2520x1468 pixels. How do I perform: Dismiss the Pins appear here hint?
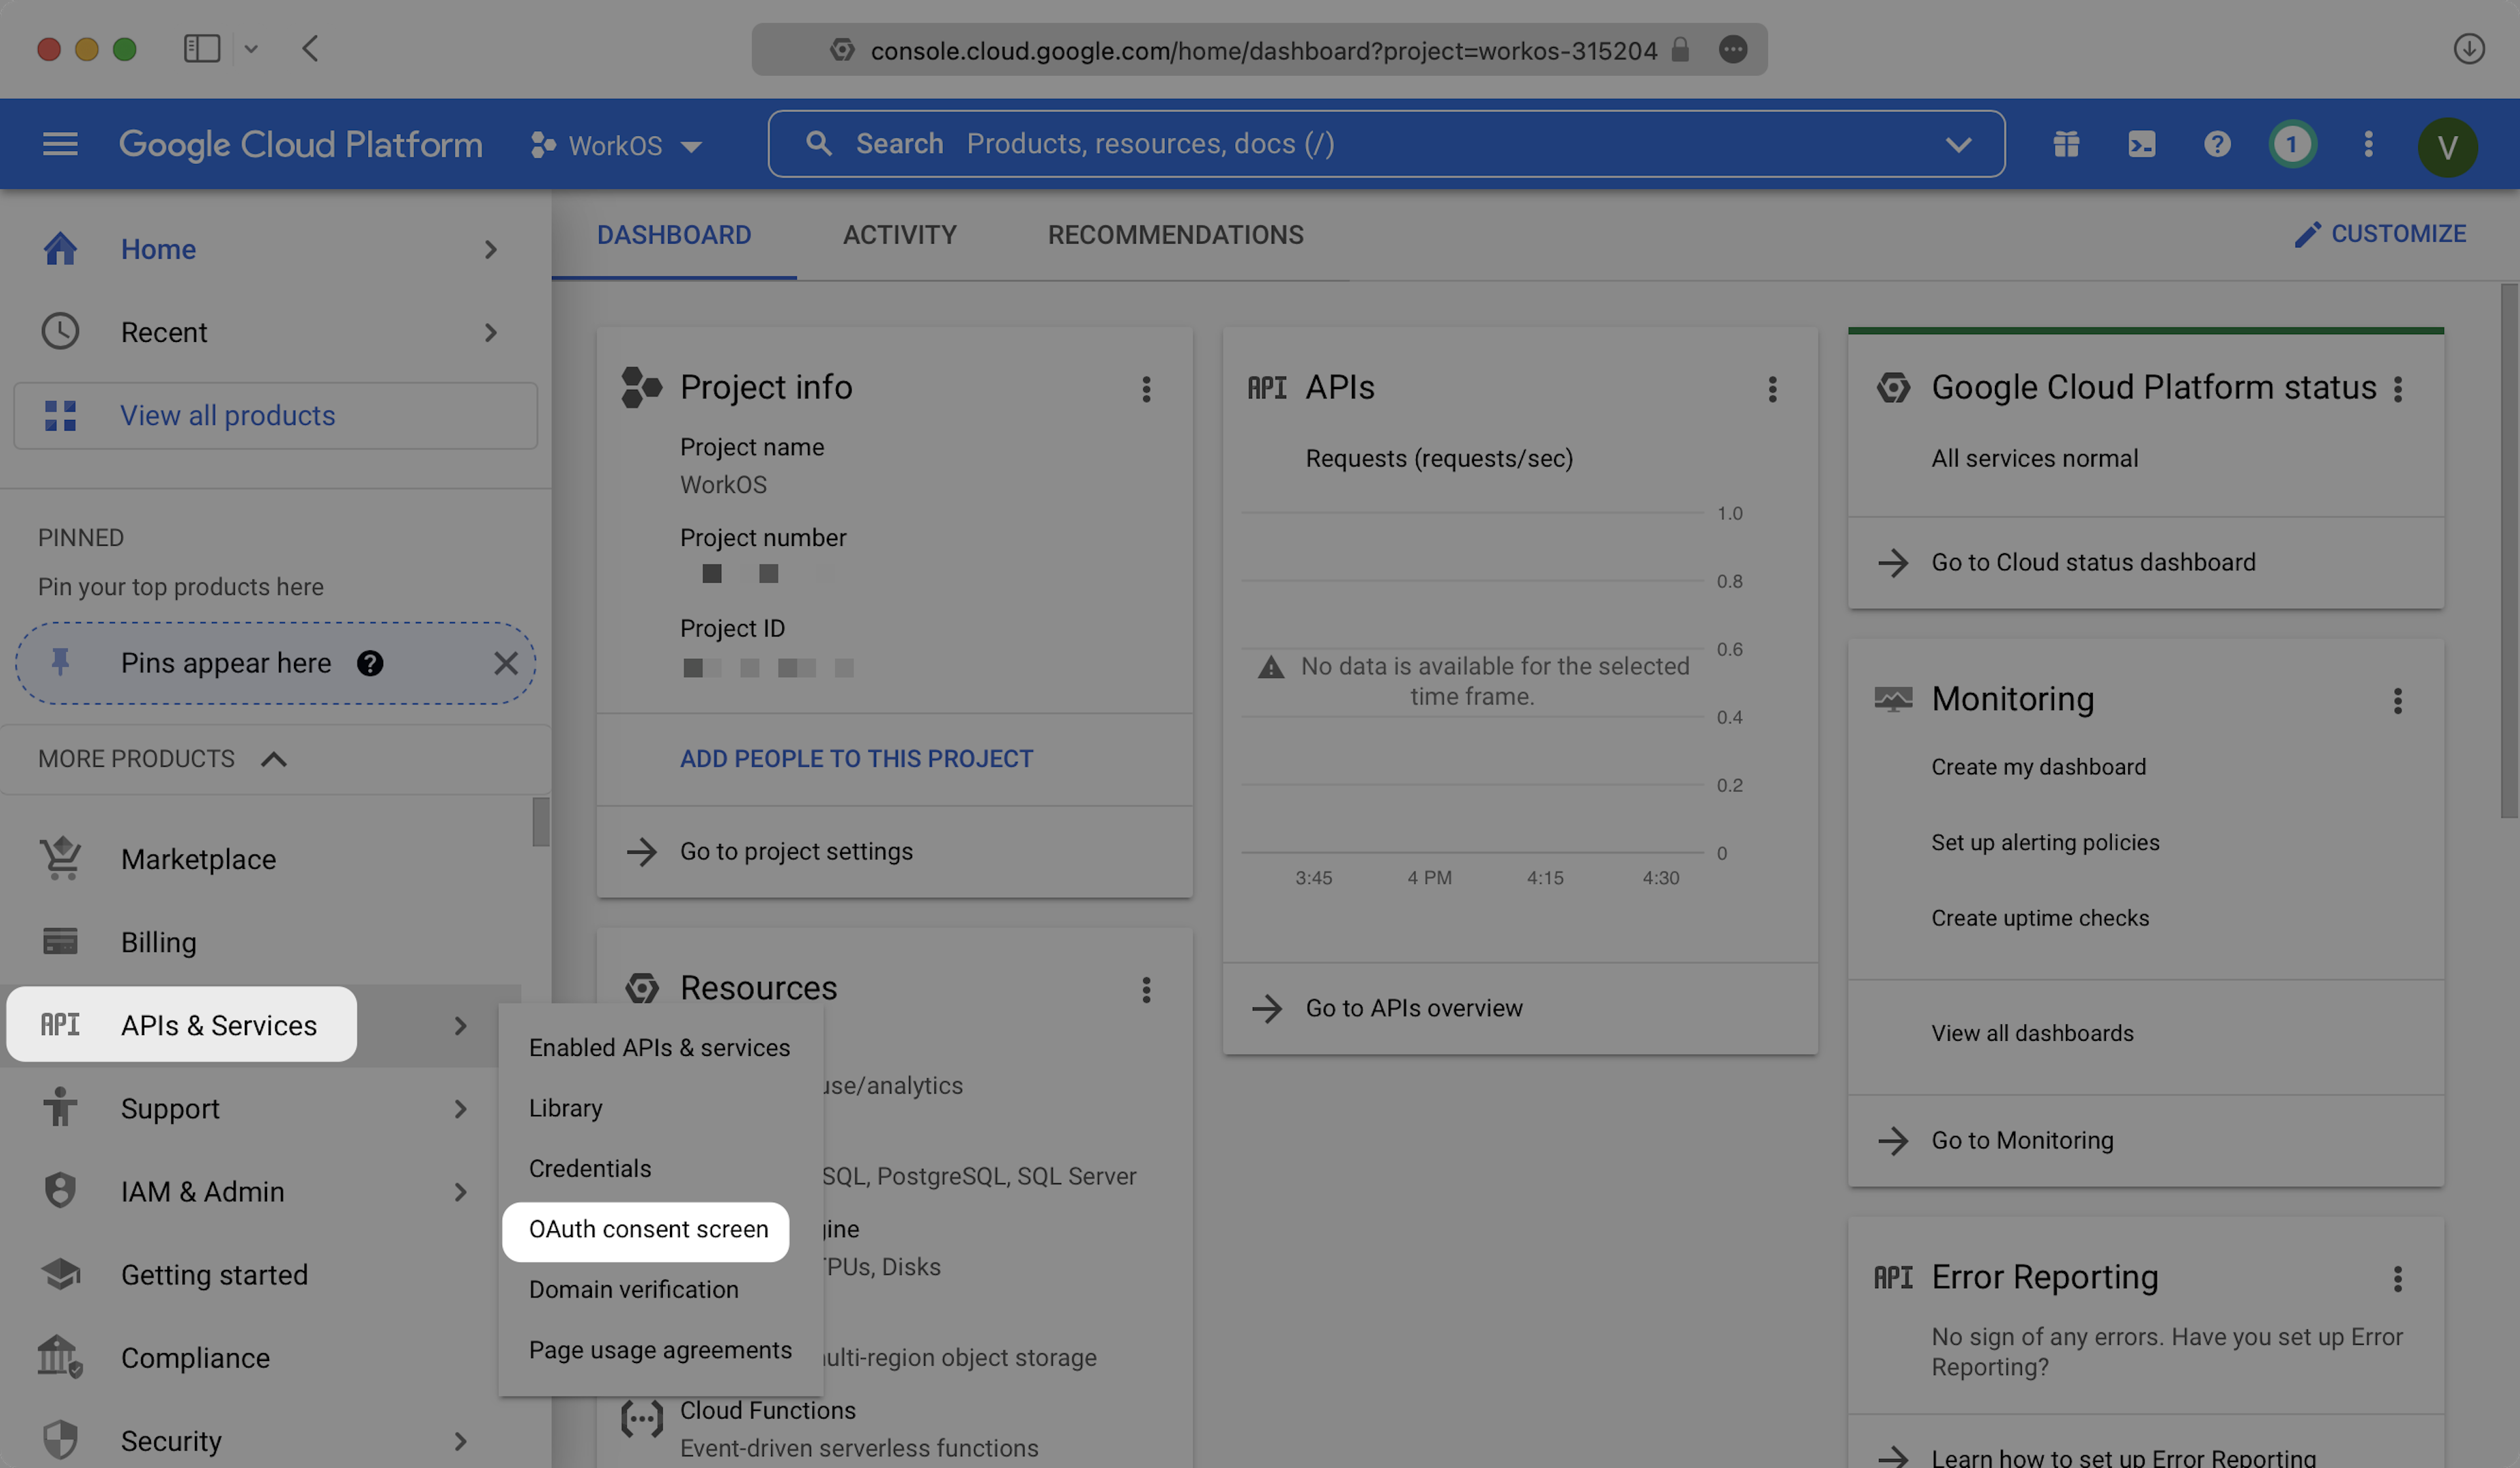(505, 663)
